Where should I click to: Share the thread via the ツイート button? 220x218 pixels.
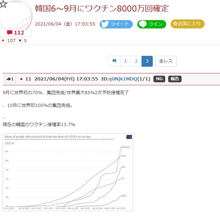(116, 24)
